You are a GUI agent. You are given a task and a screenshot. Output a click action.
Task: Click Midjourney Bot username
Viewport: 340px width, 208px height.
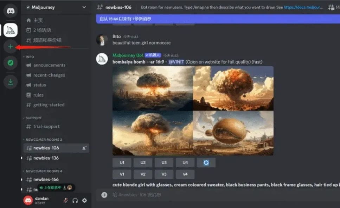[x=128, y=55]
